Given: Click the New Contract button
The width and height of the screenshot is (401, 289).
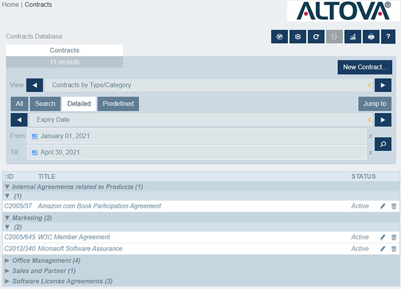Looking at the screenshot, I should click(x=364, y=67).
